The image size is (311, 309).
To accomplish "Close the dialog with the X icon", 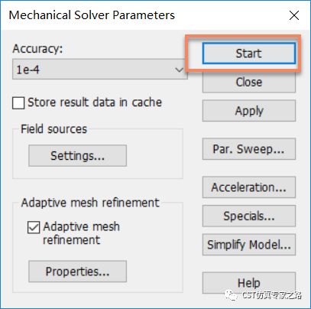I will click(294, 15).
